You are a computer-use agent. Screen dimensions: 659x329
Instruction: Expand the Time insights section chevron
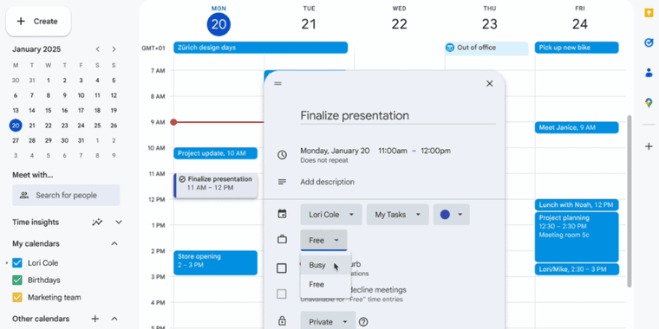[119, 223]
